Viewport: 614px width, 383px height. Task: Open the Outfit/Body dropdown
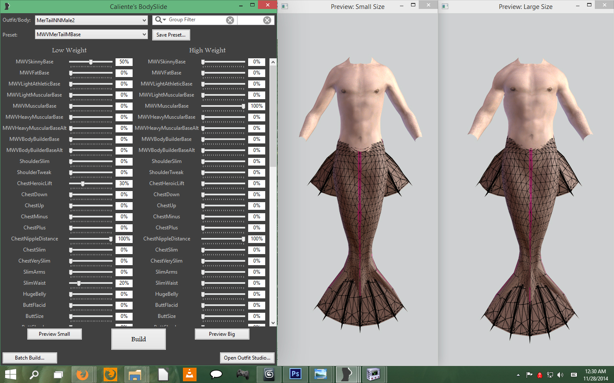tap(91, 20)
